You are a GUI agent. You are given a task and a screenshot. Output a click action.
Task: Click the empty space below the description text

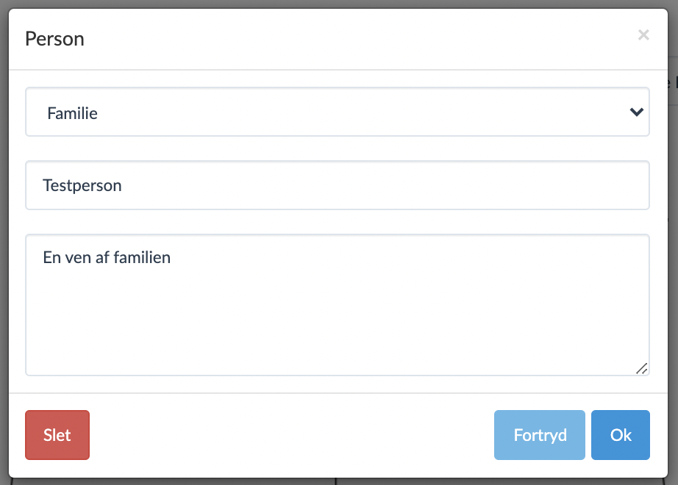tap(338, 323)
